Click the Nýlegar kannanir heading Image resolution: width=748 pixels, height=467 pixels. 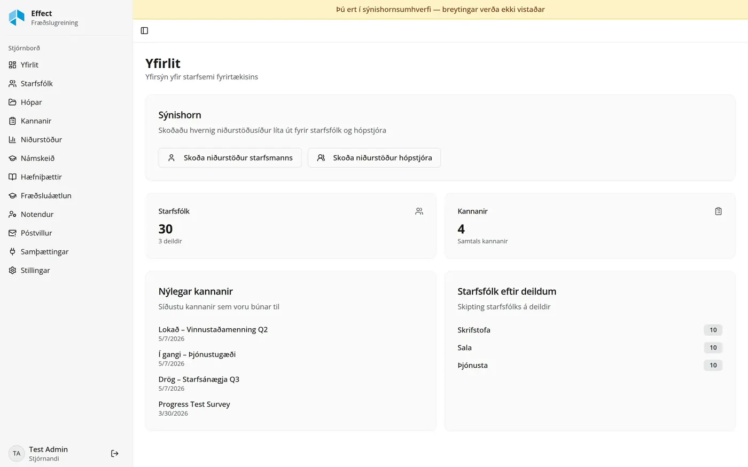196,291
